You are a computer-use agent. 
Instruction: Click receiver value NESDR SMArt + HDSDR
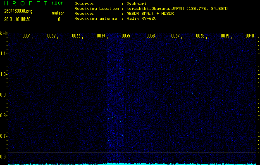[150, 14]
